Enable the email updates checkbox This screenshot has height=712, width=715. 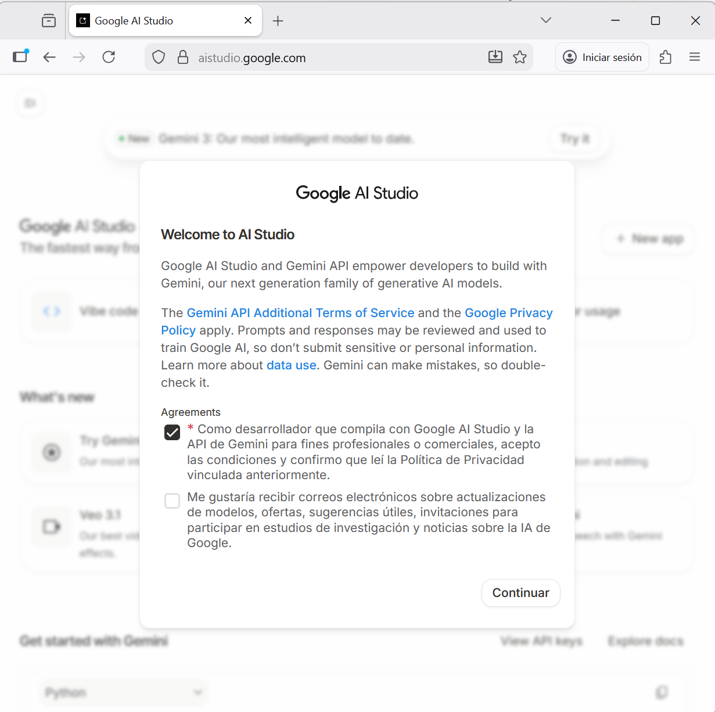click(173, 501)
